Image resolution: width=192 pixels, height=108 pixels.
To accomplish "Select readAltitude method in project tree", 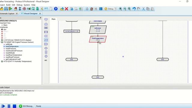I will (10, 53).
